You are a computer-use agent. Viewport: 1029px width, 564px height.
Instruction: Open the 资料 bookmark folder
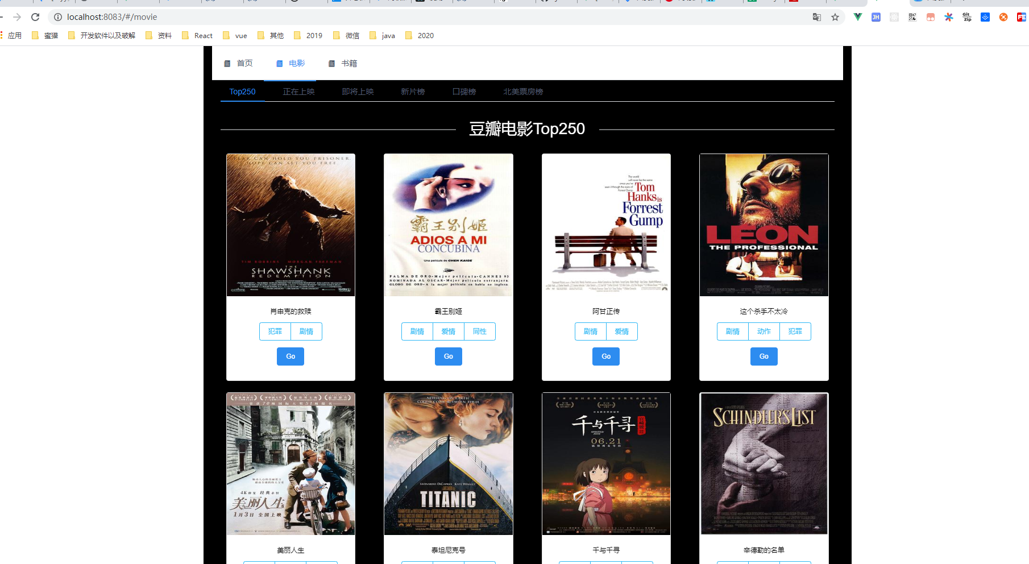[159, 35]
